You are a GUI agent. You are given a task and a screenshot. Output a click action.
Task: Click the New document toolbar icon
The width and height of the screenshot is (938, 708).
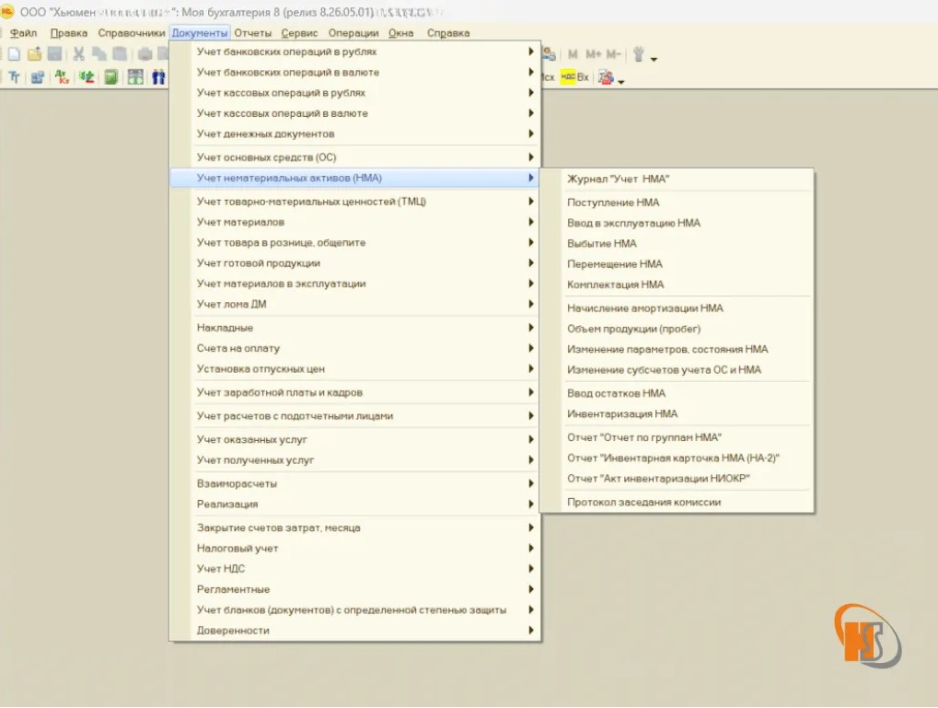[14, 54]
